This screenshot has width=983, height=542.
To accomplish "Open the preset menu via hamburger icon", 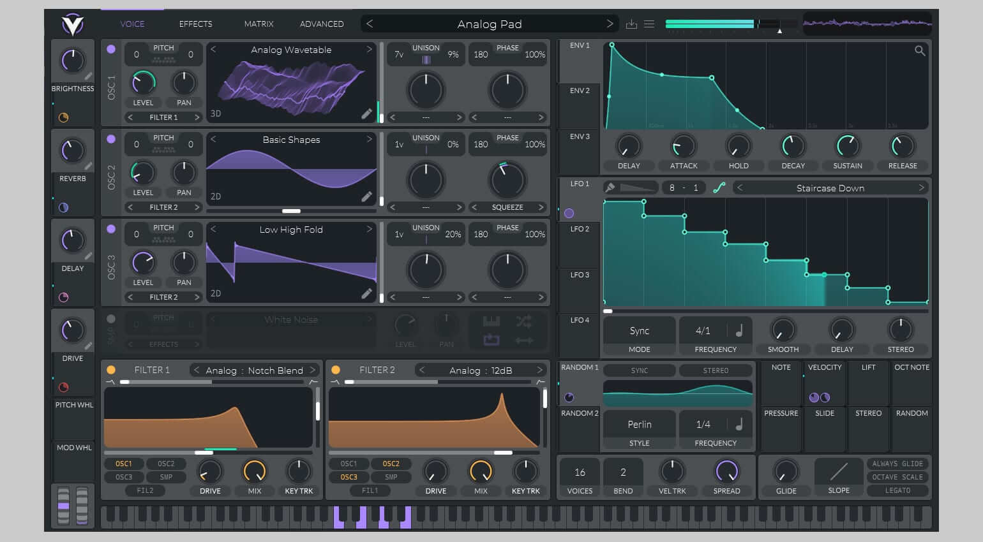I will [x=649, y=24].
